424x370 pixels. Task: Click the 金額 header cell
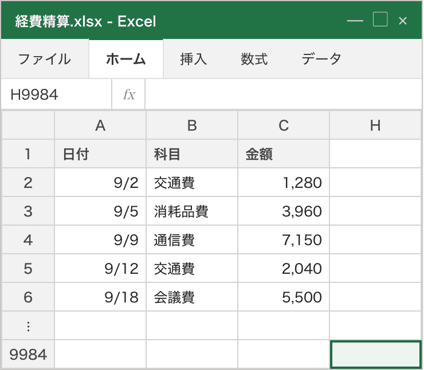pos(284,153)
